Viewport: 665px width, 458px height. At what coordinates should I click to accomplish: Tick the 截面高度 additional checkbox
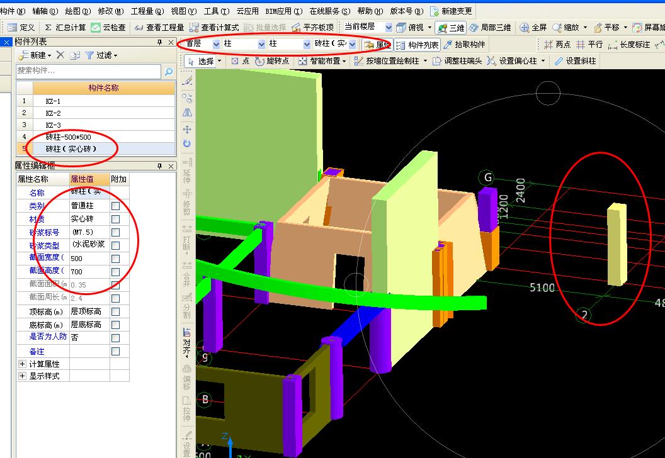click(x=115, y=272)
